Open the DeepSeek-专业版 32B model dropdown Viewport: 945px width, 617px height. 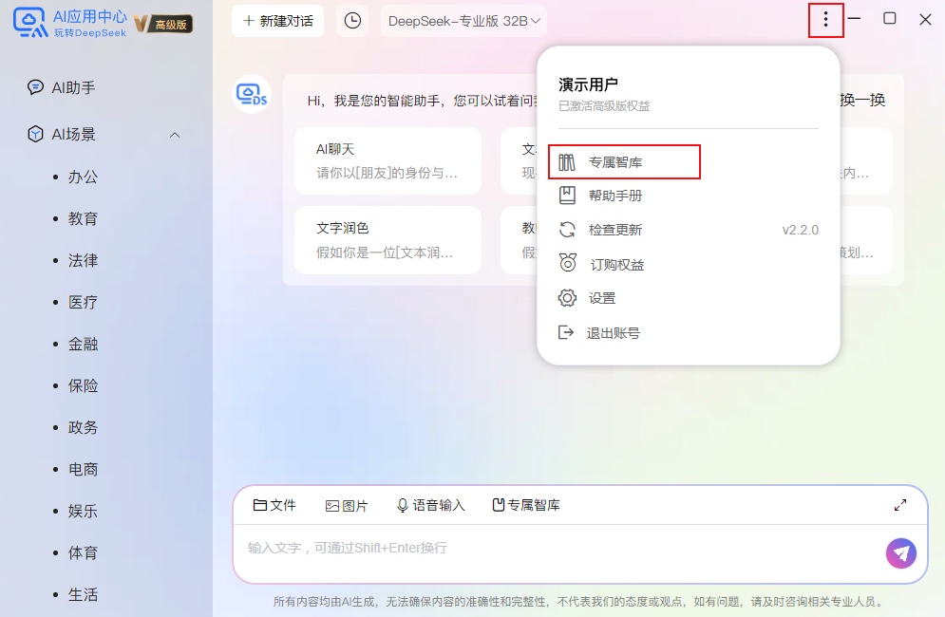[464, 21]
